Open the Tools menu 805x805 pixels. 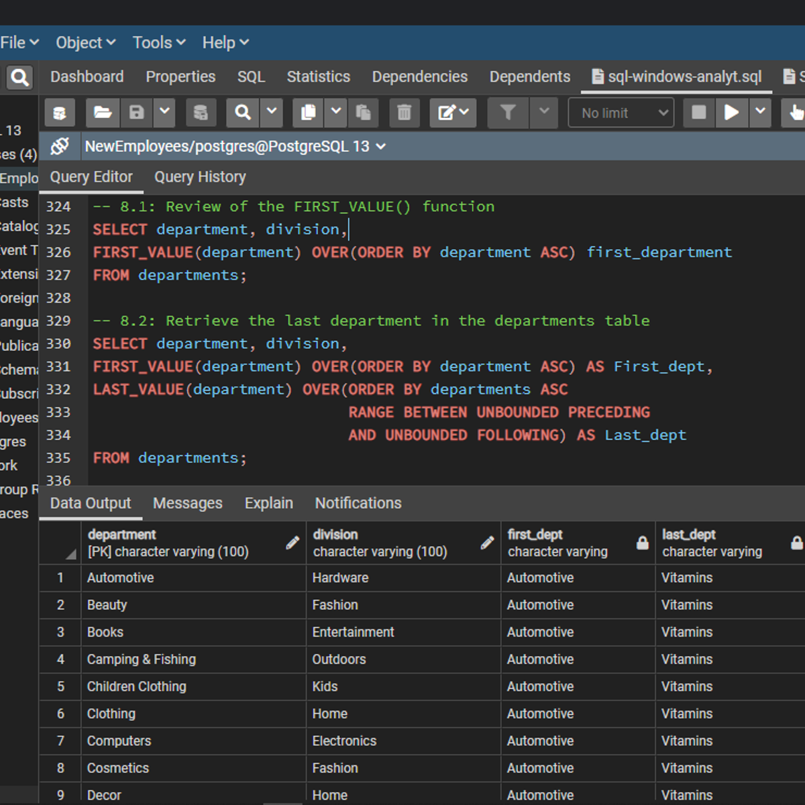pos(158,42)
